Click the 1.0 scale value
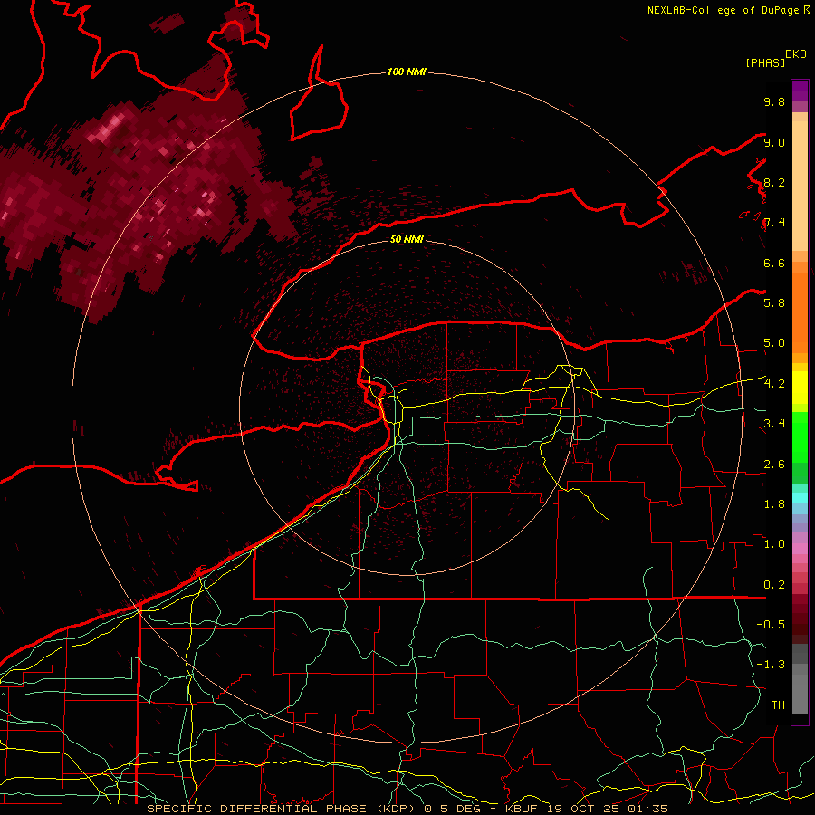 [x=774, y=544]
